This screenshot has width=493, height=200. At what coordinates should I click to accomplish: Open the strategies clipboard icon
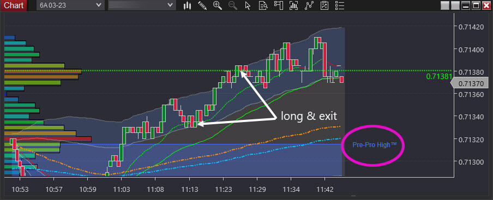(324, 5)
